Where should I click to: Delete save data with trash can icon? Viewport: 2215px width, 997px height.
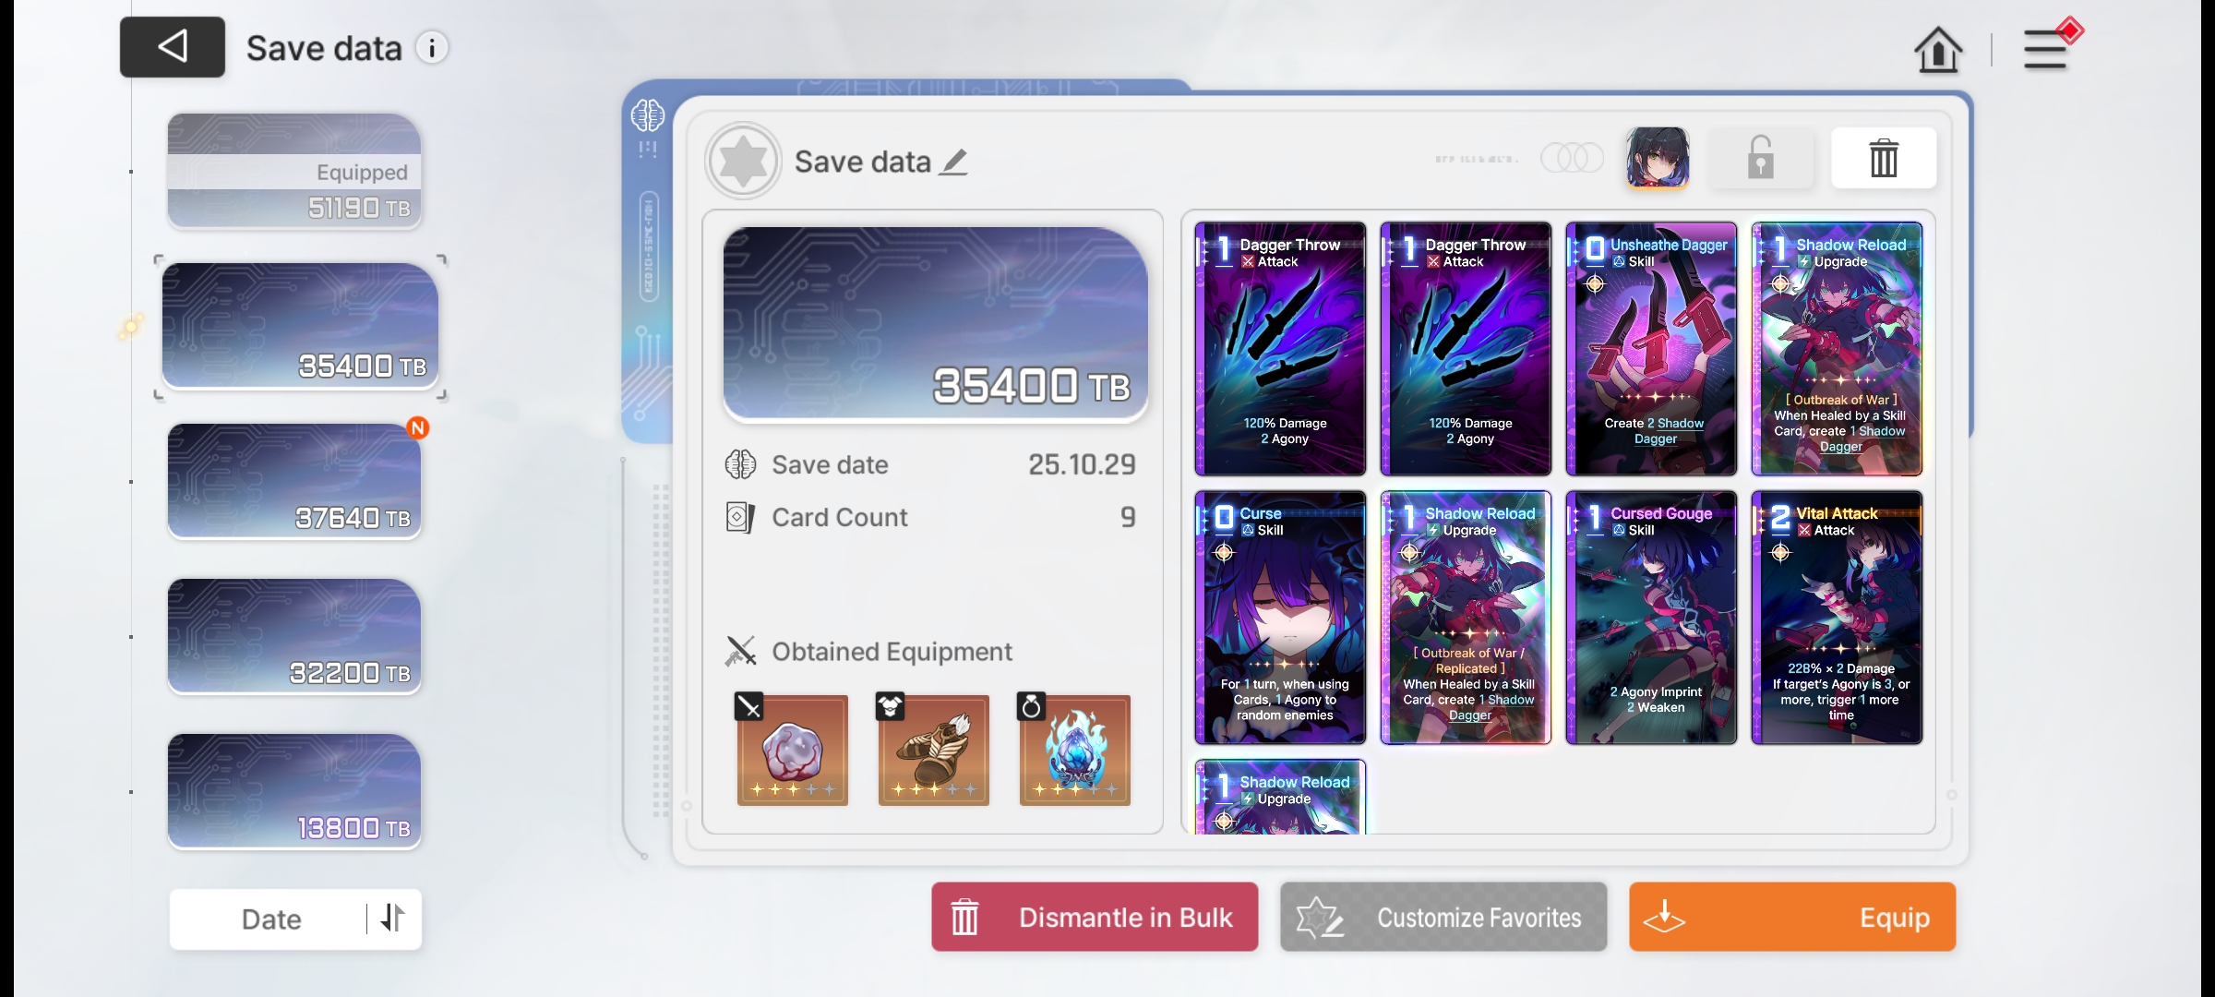[x=1884, y=158]
